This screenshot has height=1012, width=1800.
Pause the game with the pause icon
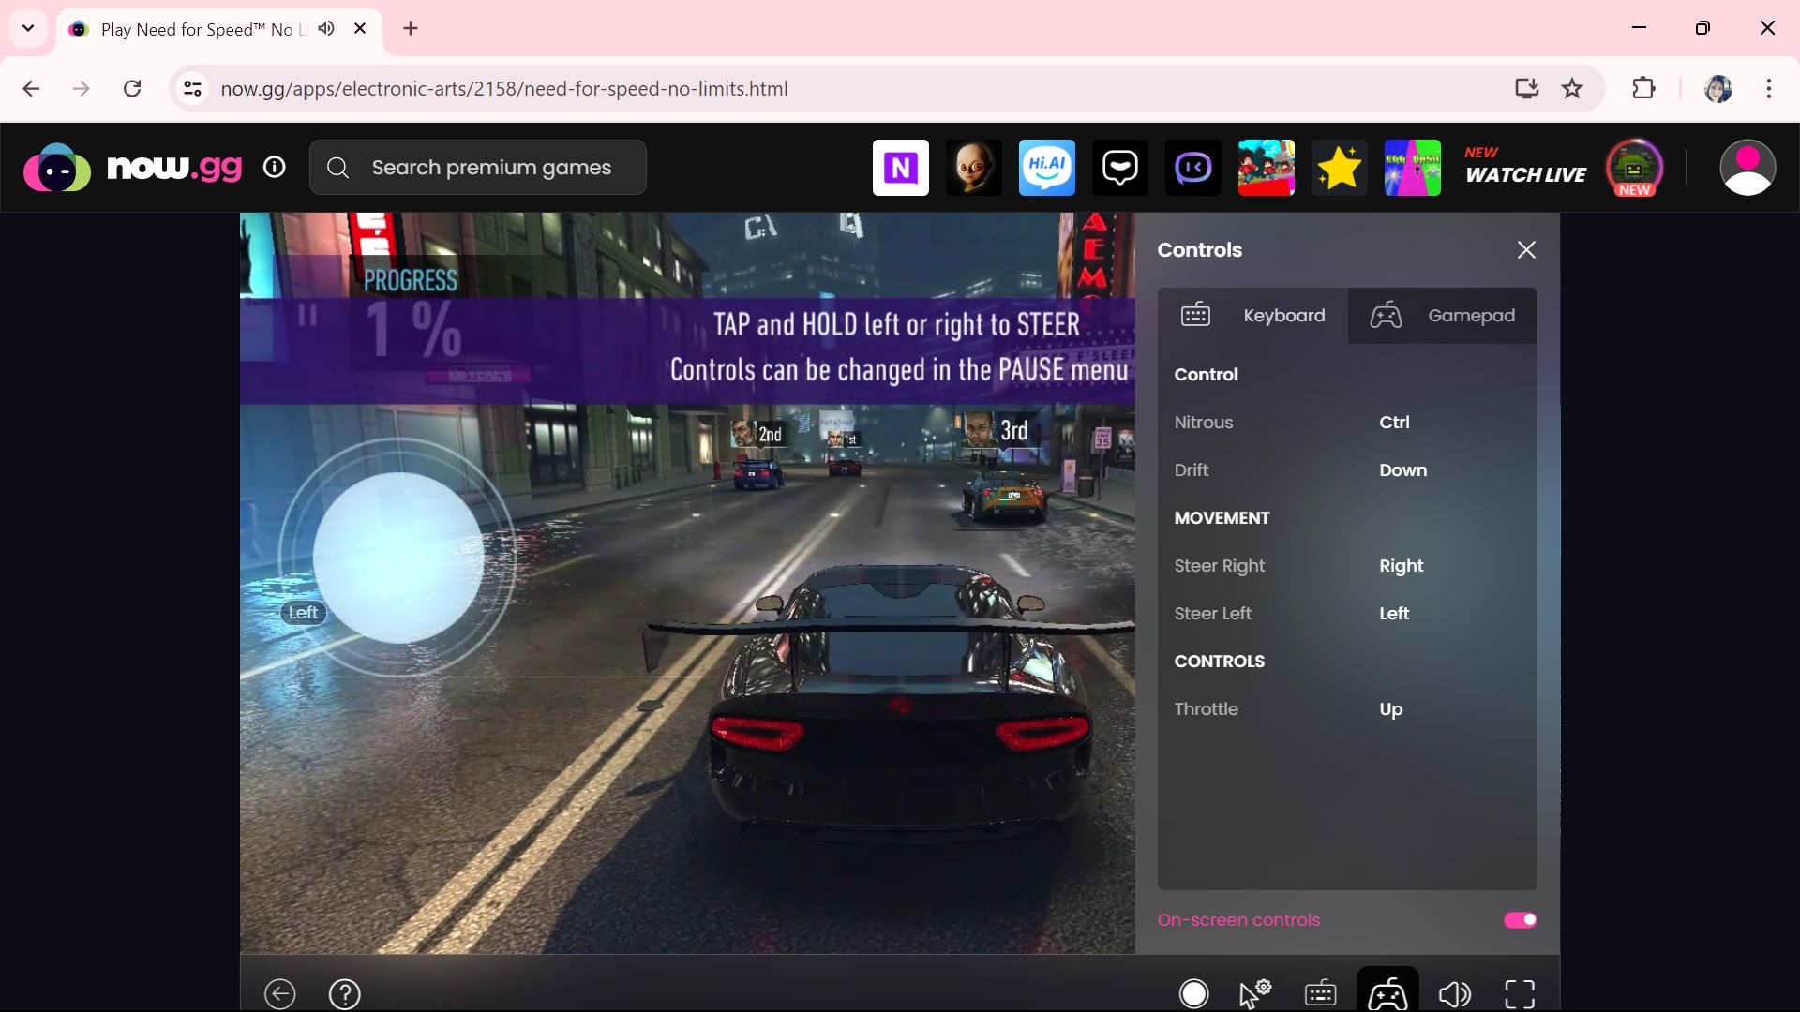[x=307, y=315]
